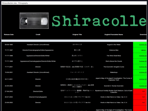148x111 pixels.
Task: Select the date cell 09-09-1995
Action: 9,45
